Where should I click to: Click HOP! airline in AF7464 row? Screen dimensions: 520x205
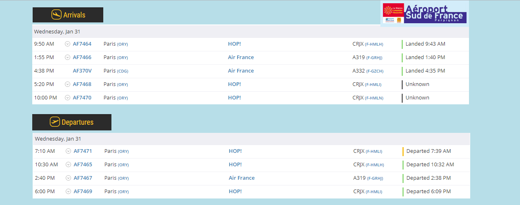click(x=234, y=44)
